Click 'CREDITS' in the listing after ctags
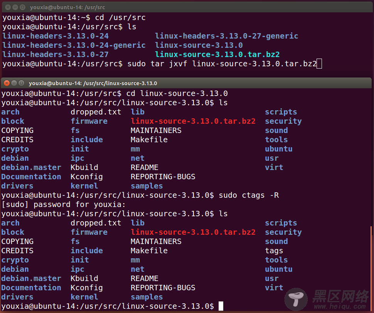Screen dimensions: 374x313 tap(17, 251)
